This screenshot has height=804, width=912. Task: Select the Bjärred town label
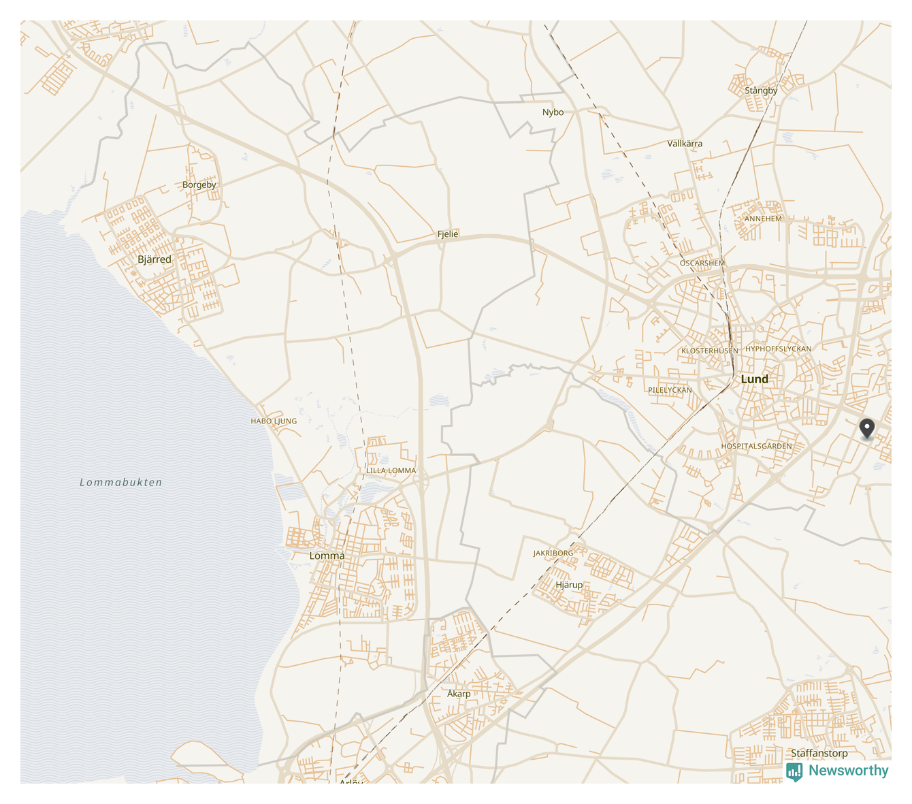[x=154, y=259]
